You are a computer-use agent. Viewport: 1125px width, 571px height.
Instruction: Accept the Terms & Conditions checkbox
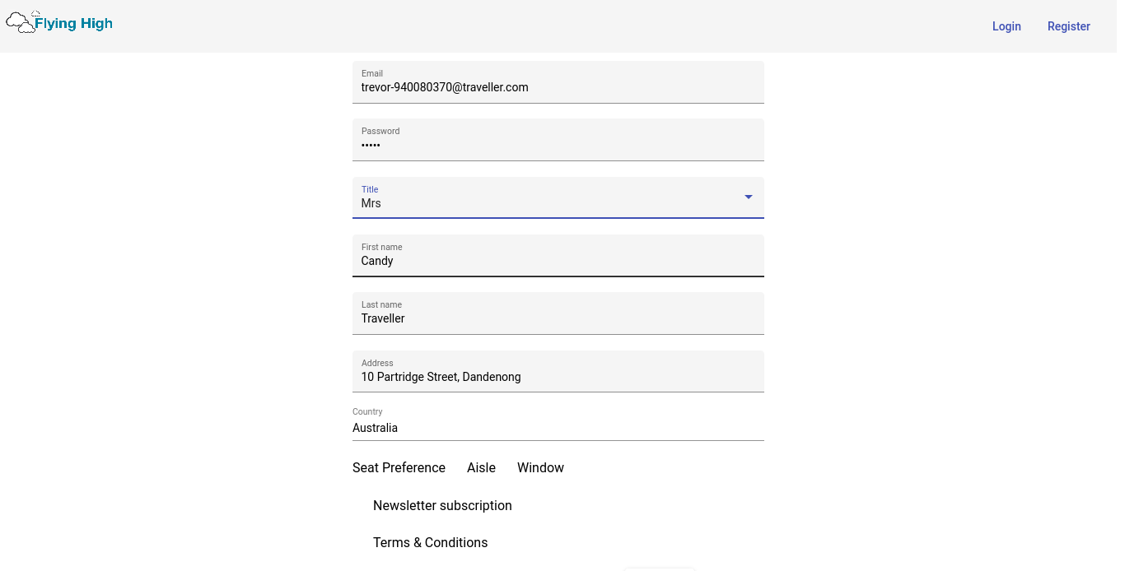[362, 542]
